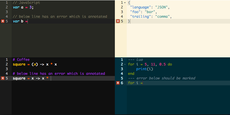Click the 'for i = 5, 11, 0.5 do' line
This screenshot has height=115, width=230.
coord(150,64)
